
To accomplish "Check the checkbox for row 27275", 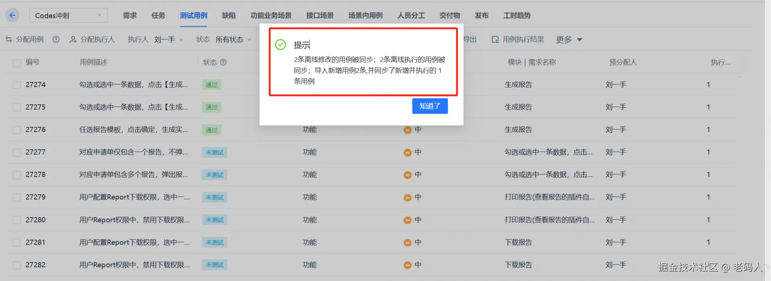I will tap(16, 107).
